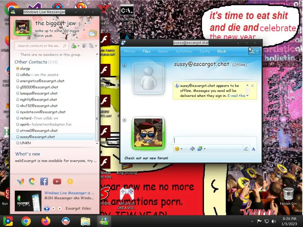The image size is (303, 227).
Task: Click the info icon in offline notice
Action: (x=177, y=85)
